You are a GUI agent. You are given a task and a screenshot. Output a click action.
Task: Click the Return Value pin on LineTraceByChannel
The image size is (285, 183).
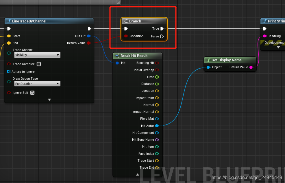point(89,43)
